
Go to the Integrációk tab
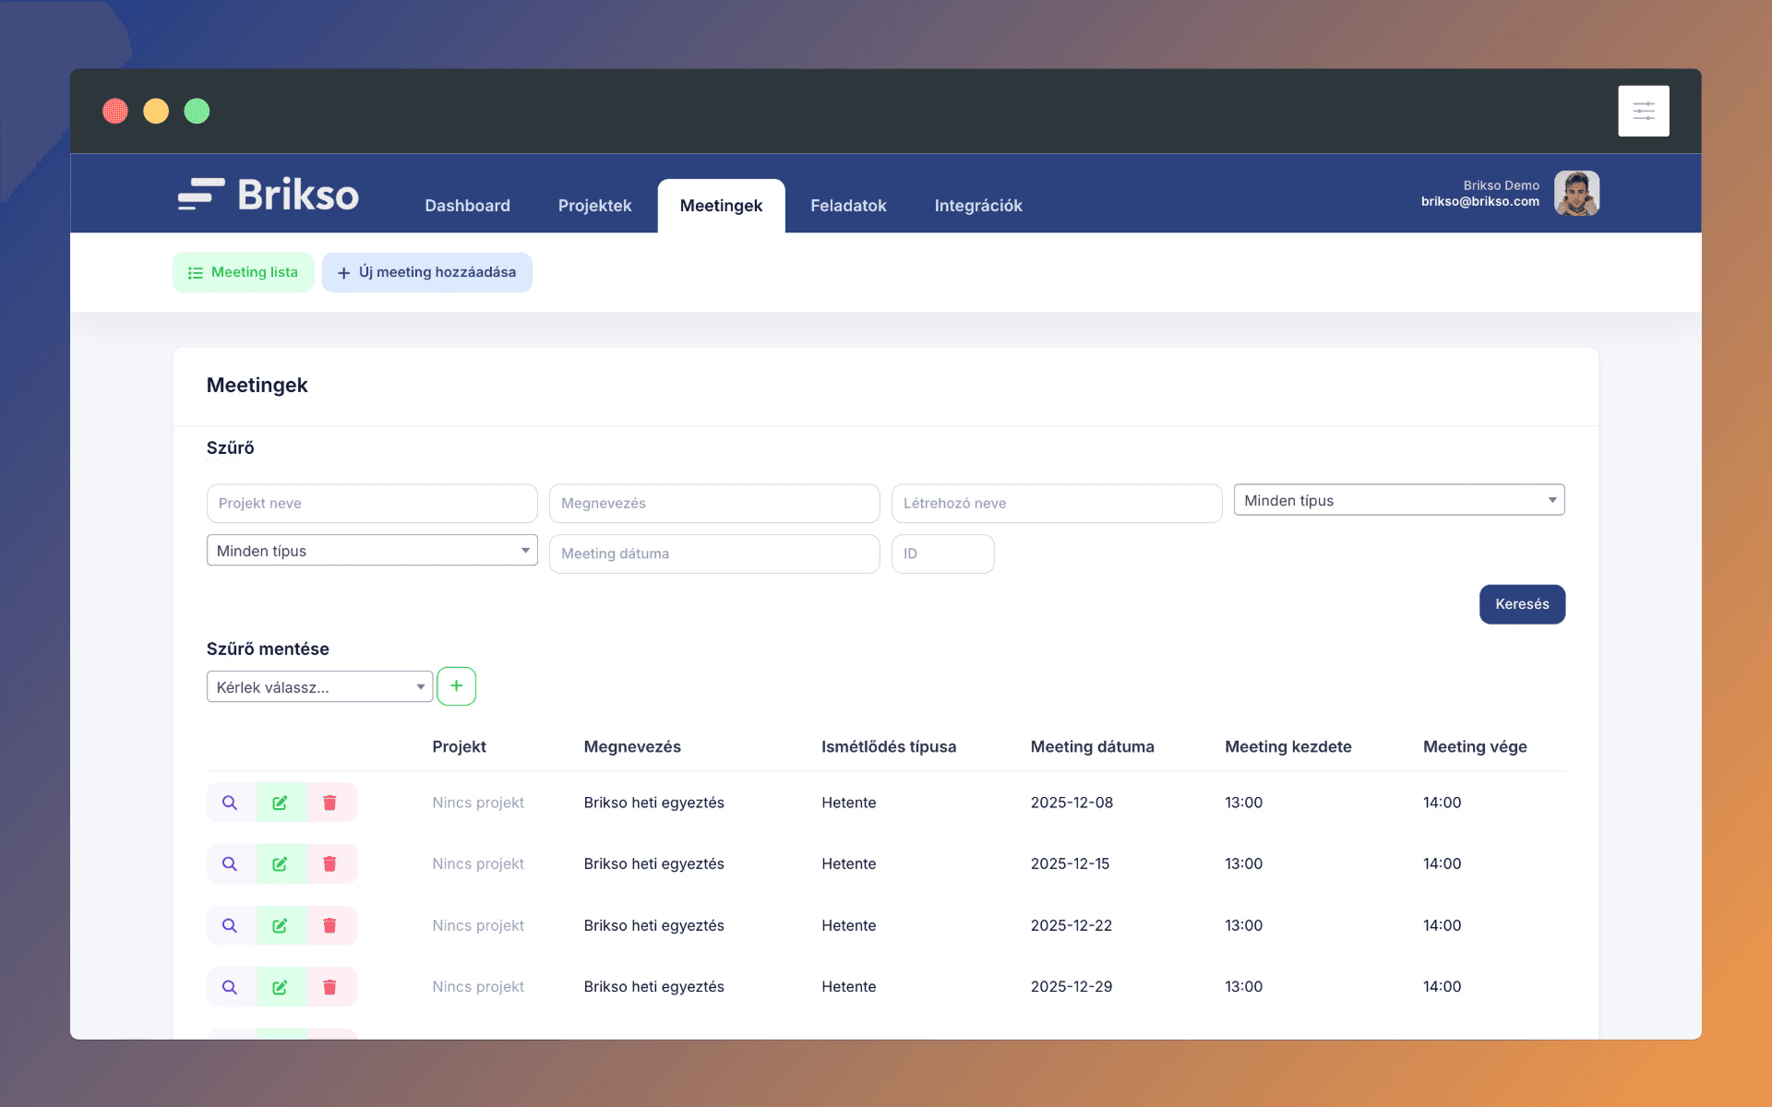coord(977,206)
